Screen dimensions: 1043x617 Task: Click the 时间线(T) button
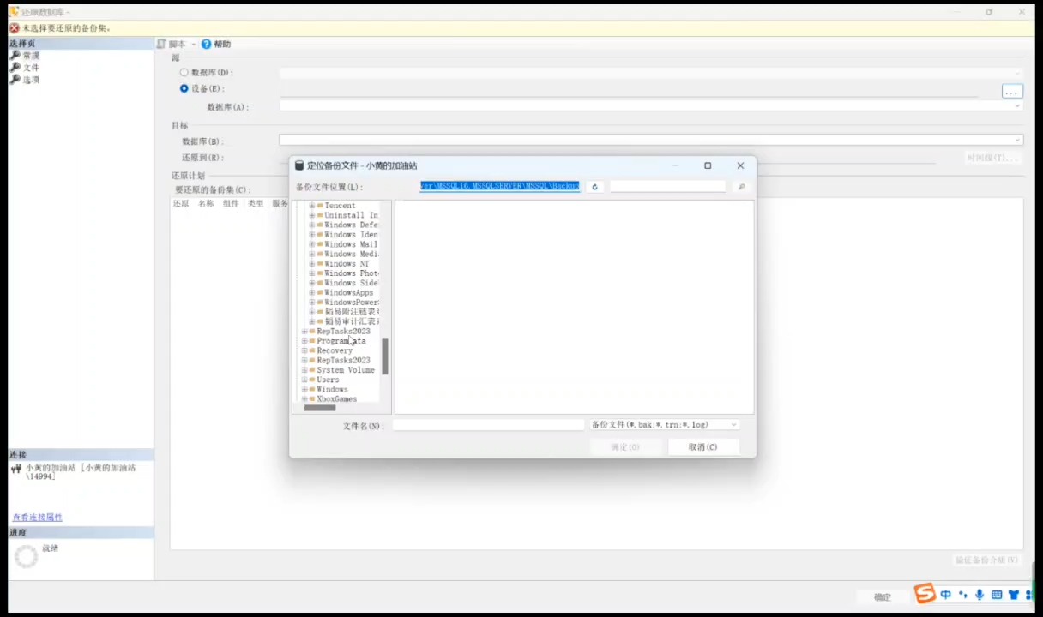993,158
